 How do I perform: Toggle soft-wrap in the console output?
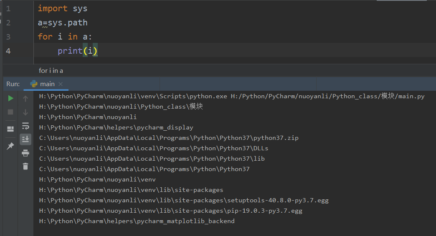point(25,126)
